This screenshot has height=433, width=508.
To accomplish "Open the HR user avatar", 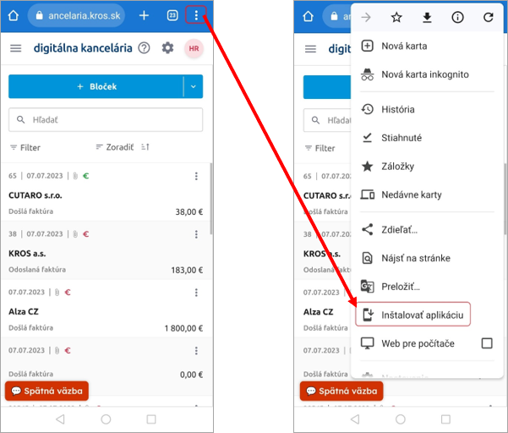I will [x=194, y=48].
